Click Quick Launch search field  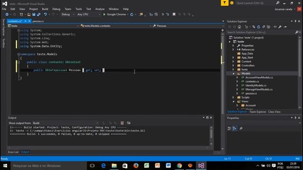[255, 3]
